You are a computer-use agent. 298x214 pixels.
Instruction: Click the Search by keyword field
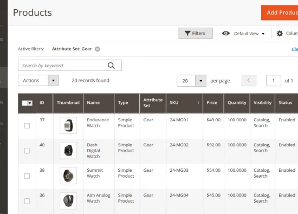pyautogui.click(x=70, y=66)
